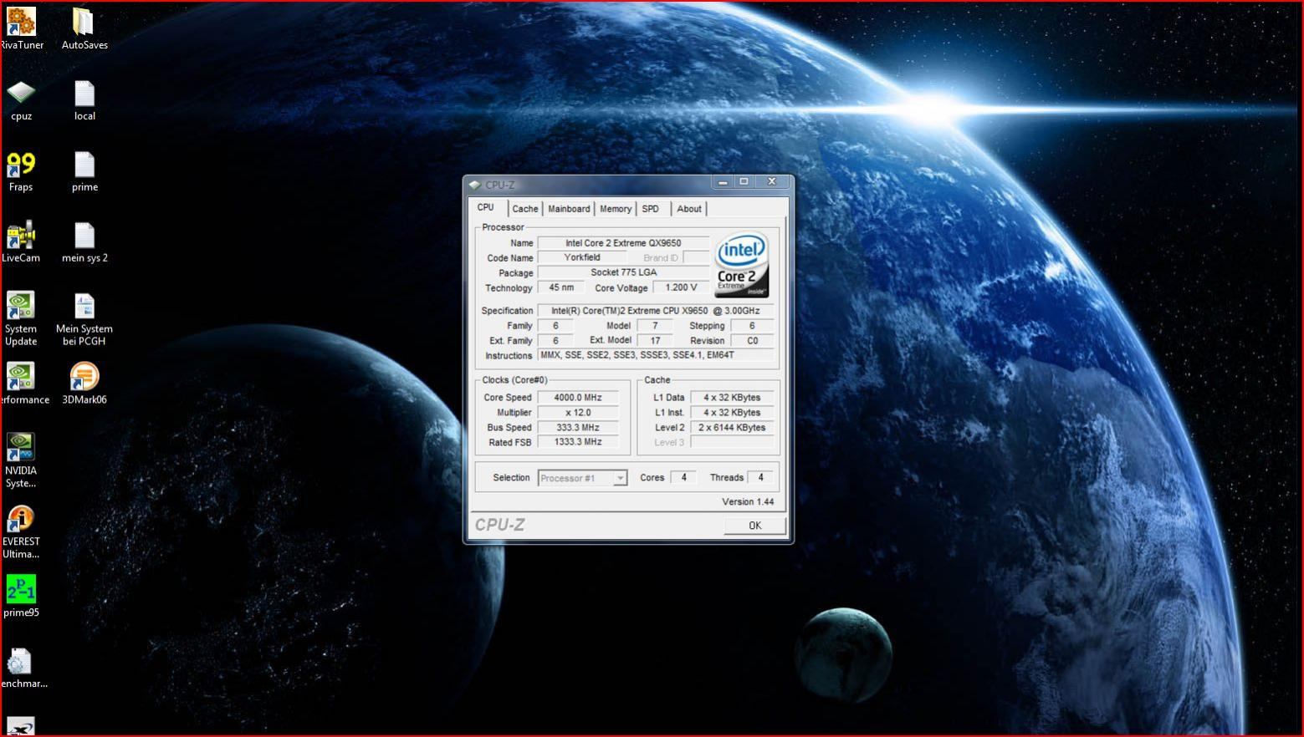Click the Cores count value 4
Viewport: 1304px width, 737px height.
click(x=683, y=478)
